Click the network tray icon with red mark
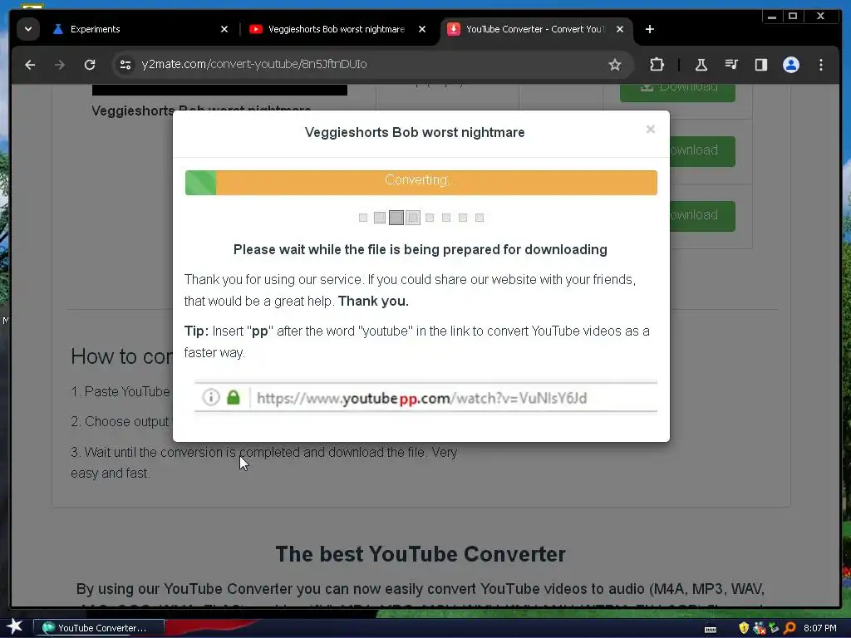Image resolution: width=851 pixels, height=638 pixels. tap(759, 628)
